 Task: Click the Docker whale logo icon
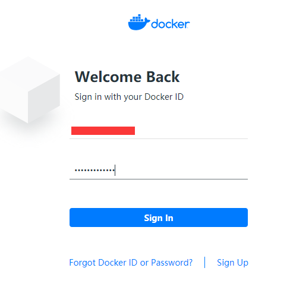[x=139, y=22]
